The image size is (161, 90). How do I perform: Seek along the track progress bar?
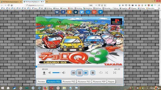point(79,67)
